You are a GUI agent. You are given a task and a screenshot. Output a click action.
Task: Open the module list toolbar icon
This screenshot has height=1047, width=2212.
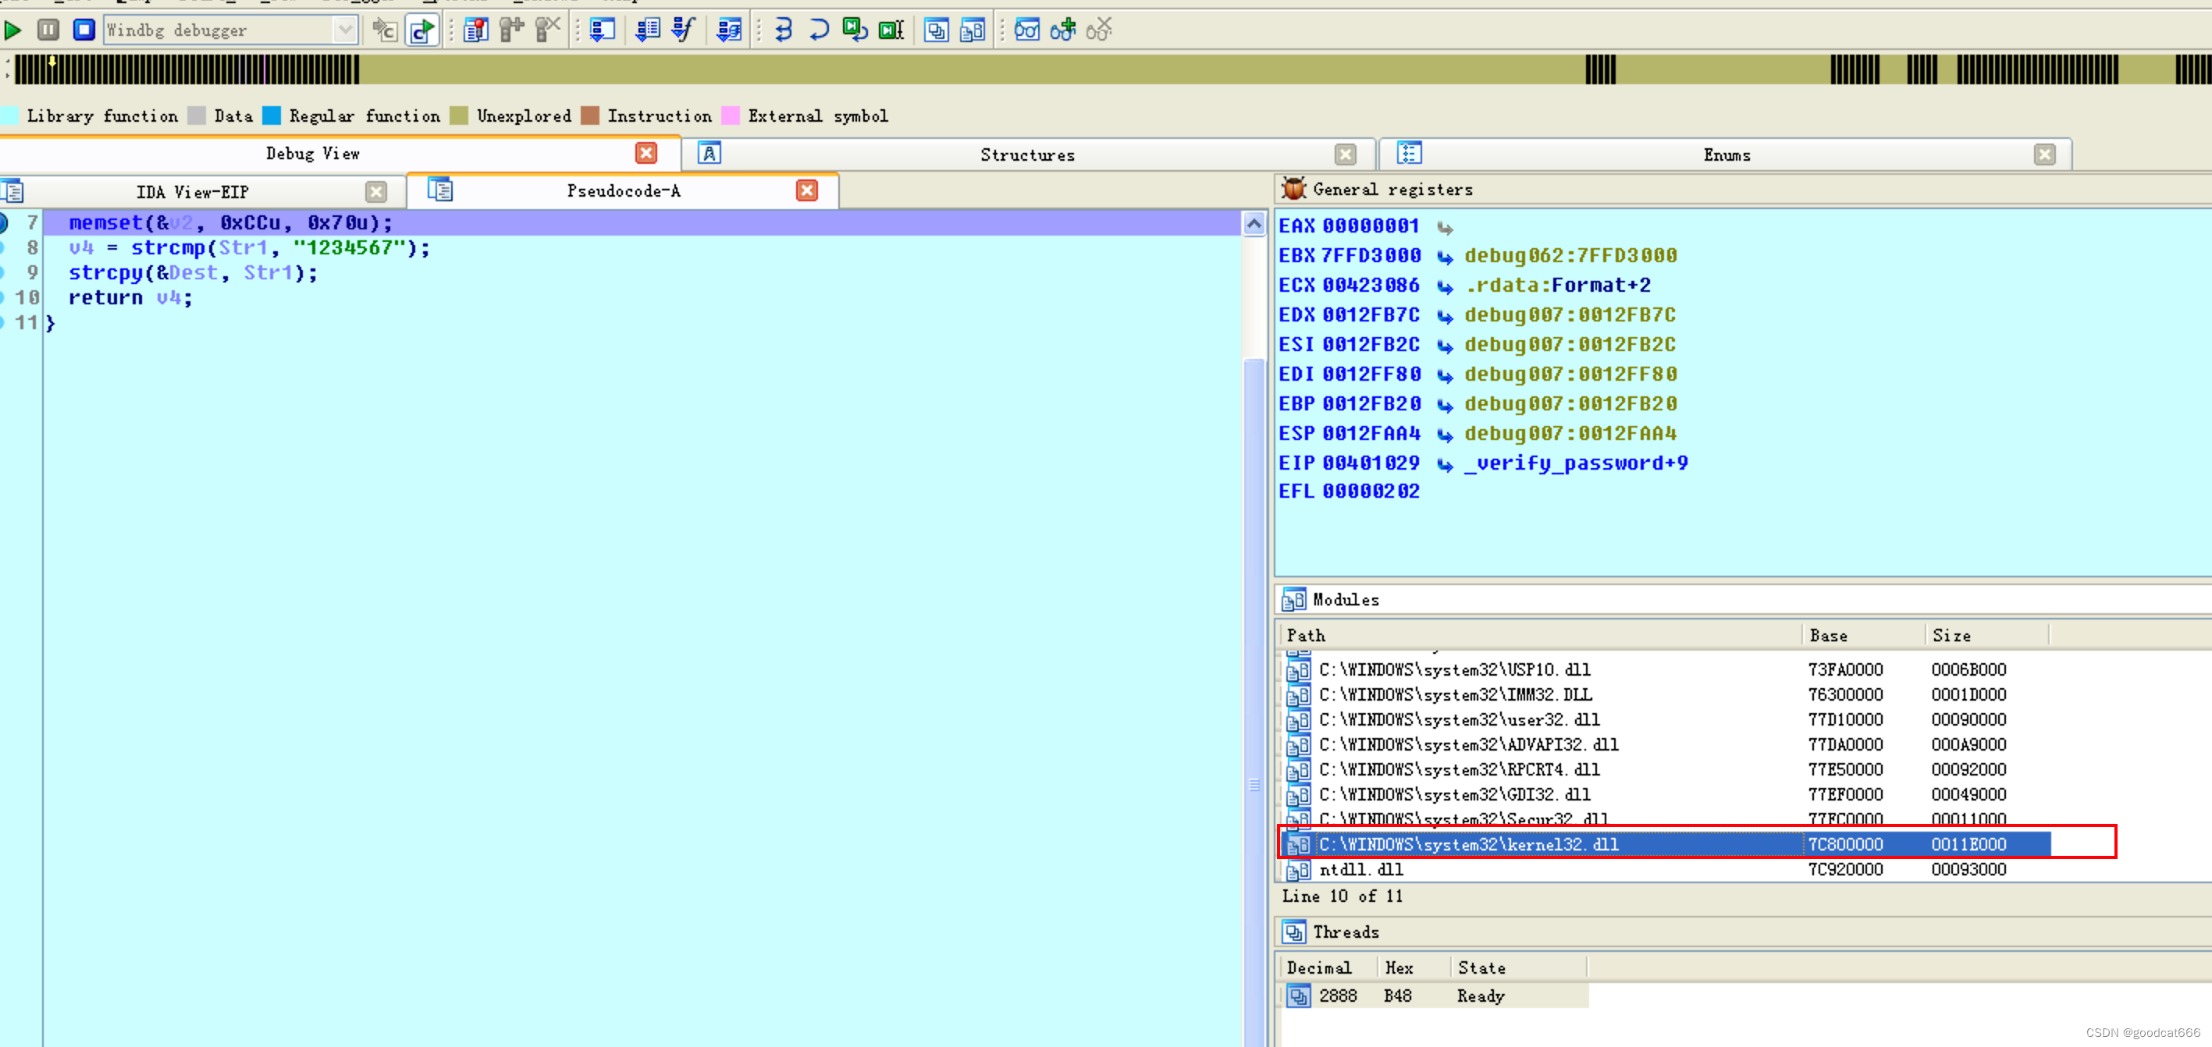click(973, 31)
